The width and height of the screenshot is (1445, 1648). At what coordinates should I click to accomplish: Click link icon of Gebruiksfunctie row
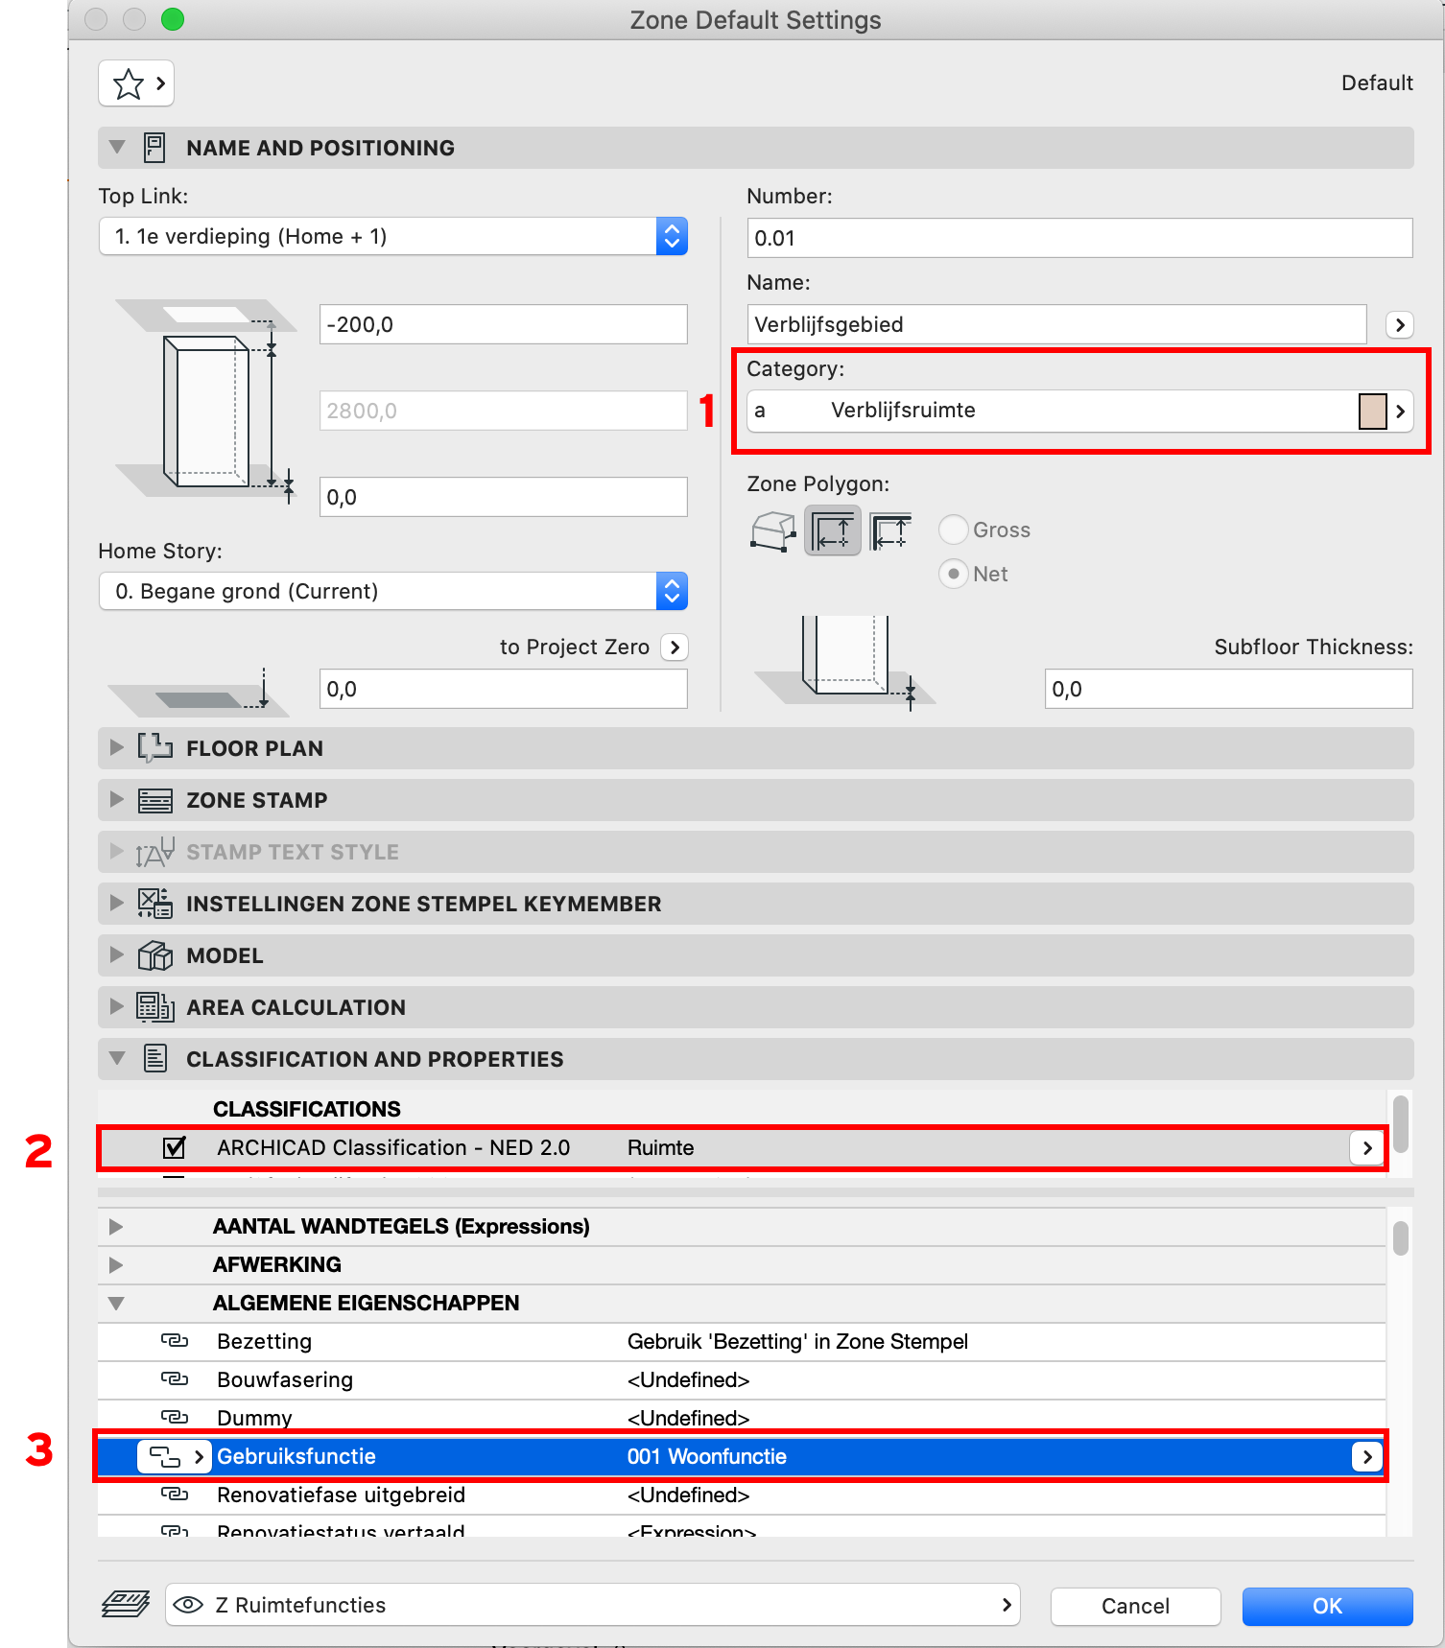pos(174,1457)
